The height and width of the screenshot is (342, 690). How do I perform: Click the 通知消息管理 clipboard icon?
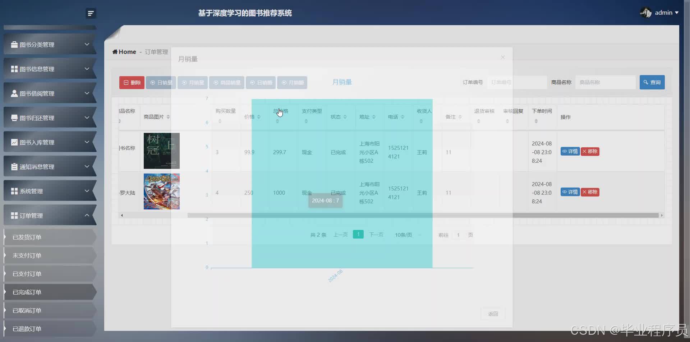(x=14, y=167)
